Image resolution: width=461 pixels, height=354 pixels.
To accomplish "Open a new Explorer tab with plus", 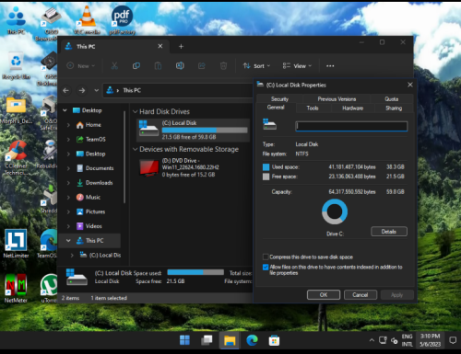I will [x=181, y=46].
